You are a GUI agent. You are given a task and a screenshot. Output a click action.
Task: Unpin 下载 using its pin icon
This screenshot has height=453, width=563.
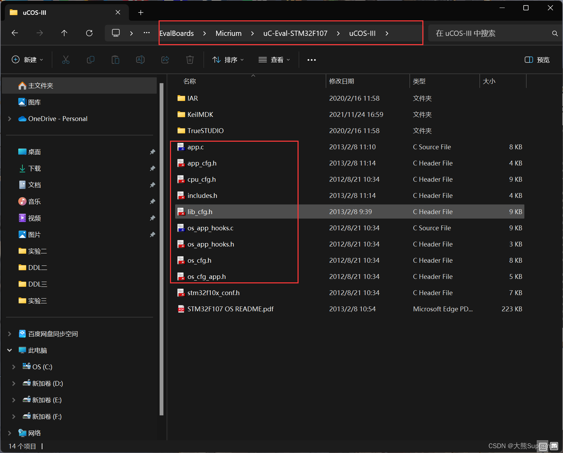(152, 169)
